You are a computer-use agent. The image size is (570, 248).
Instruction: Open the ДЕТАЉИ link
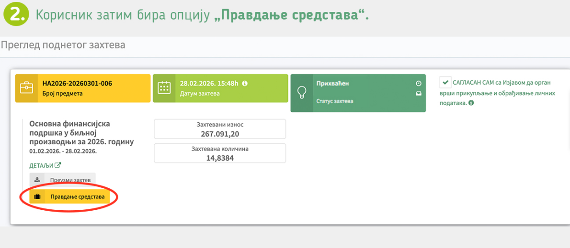[x=41, y=166]
